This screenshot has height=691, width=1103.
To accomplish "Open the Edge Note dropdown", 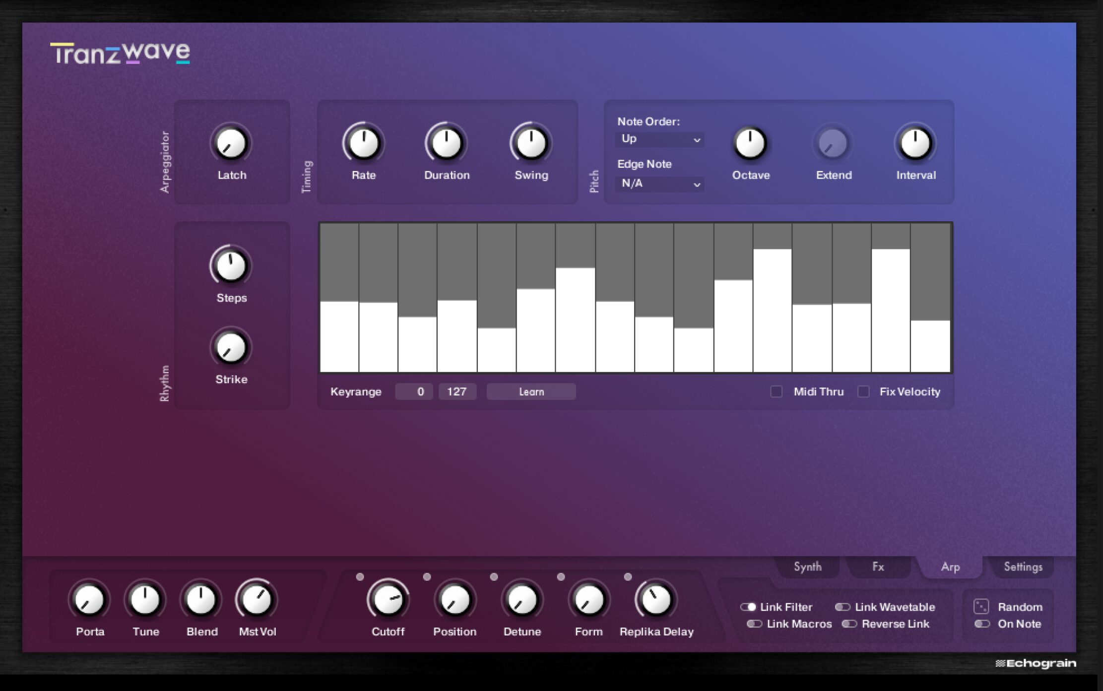I will pyautogui.click(x=659, y=184).
